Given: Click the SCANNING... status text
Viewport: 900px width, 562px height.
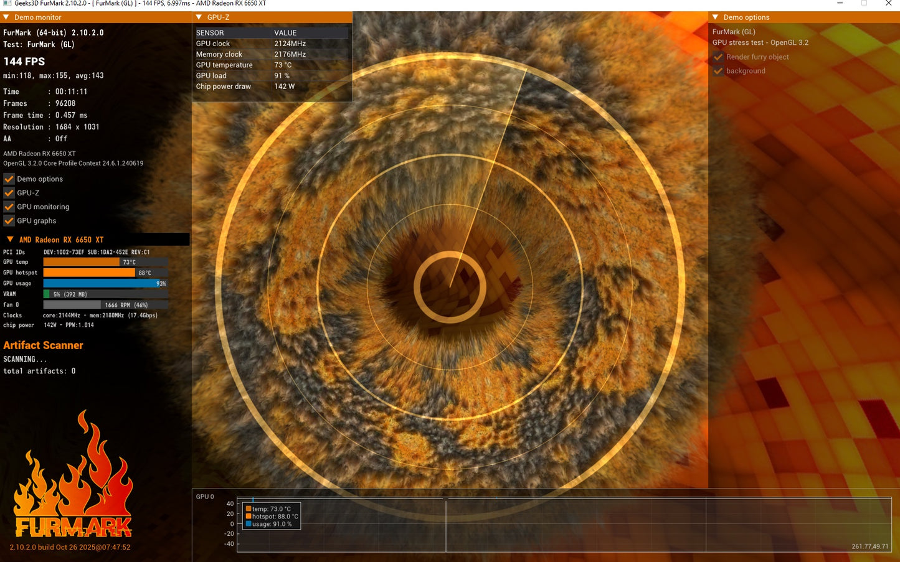Looking at the screenshot, I should [x=25, y=359].
